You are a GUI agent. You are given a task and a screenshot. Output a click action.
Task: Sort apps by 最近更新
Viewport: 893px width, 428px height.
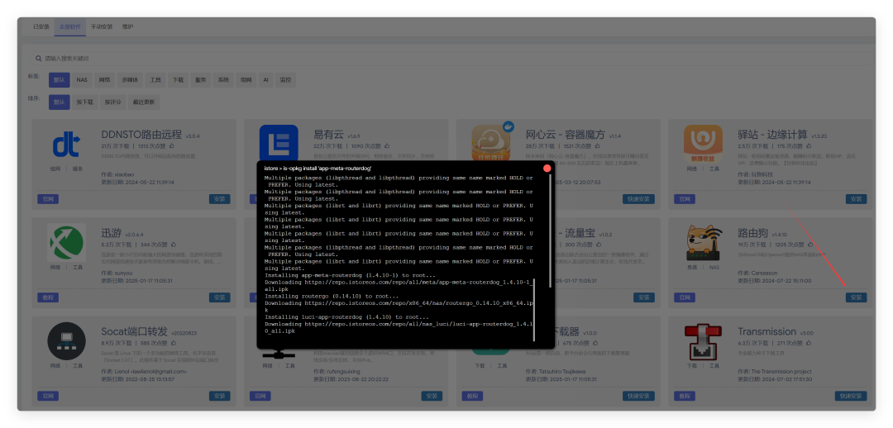(x=144, y=102)
